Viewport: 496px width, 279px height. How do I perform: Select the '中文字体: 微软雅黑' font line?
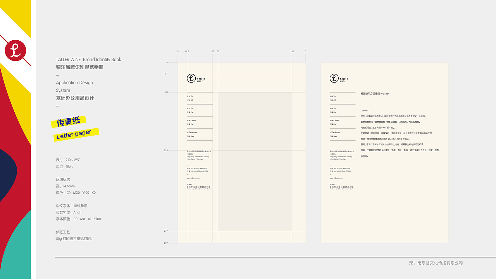[x=72, y=206]
